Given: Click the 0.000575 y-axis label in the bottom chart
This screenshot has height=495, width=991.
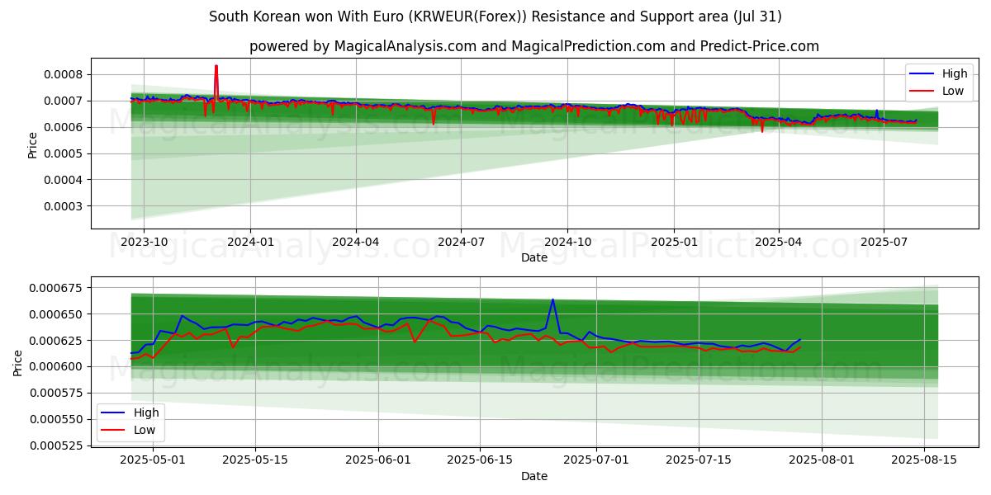Looking at the screenshot, I should click(55, 394).
